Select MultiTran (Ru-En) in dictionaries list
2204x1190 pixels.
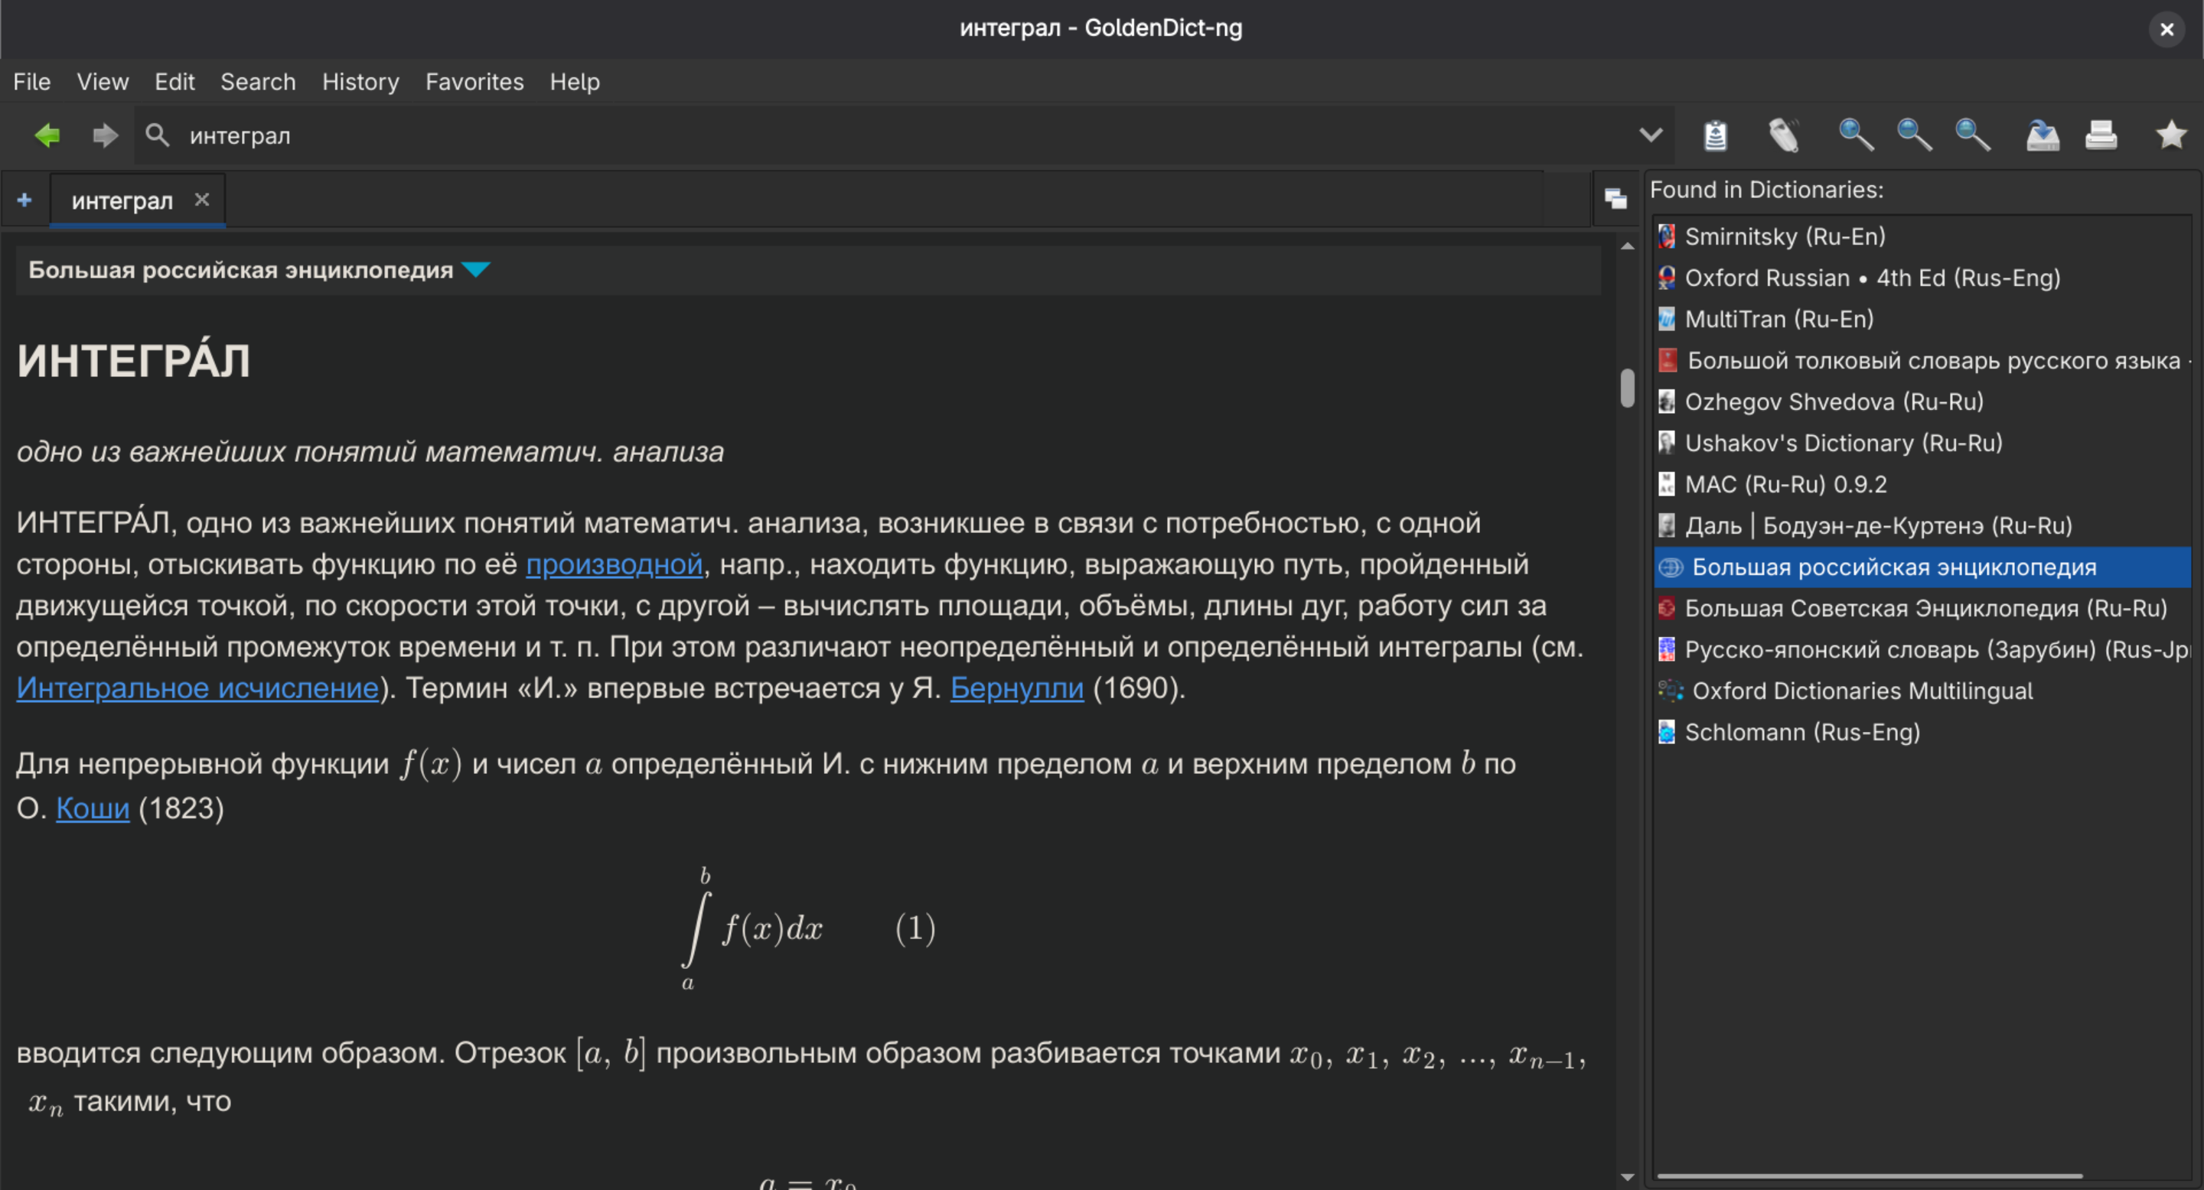[1922, 319]
